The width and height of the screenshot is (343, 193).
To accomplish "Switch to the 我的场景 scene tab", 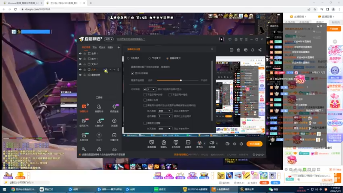I will (x=86, y=47).
